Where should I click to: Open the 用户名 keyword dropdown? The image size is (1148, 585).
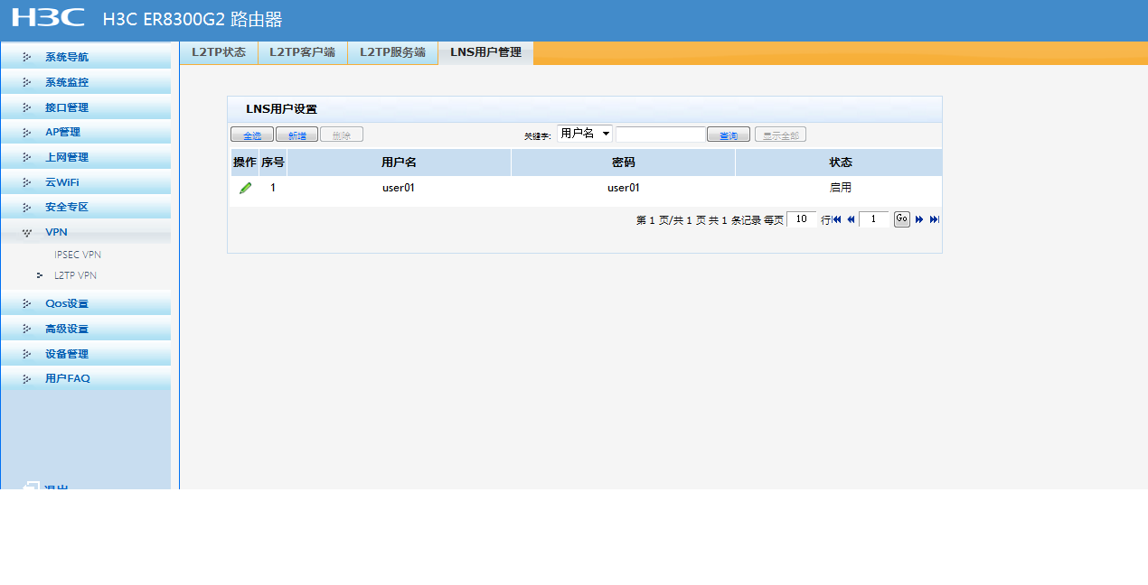[585, 134]
